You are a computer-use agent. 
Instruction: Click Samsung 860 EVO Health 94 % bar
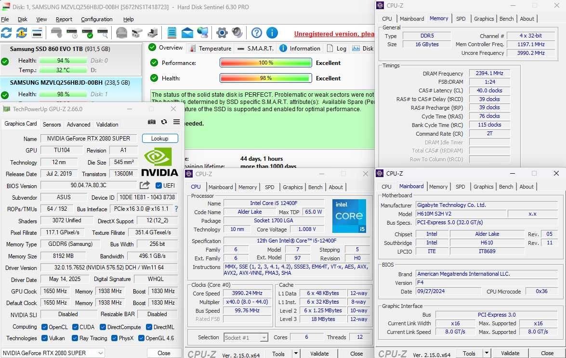[x=63, y=61]
